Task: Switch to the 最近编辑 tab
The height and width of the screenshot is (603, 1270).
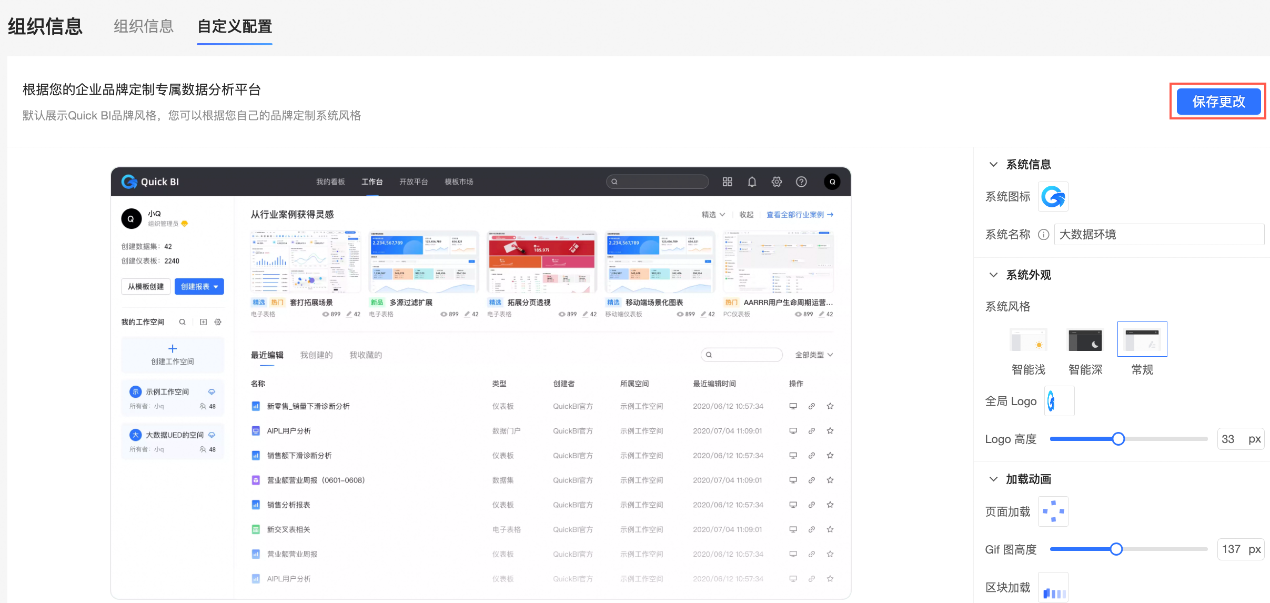Action: point(267,355)
